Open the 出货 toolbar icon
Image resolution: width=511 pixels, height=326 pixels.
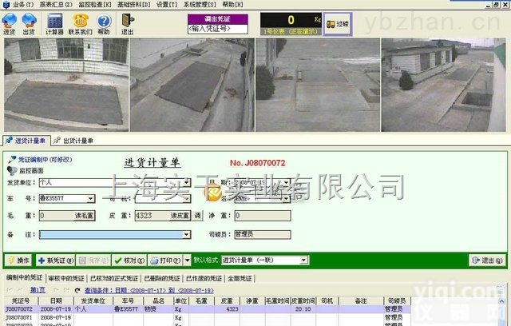click(x=29, y=23)
